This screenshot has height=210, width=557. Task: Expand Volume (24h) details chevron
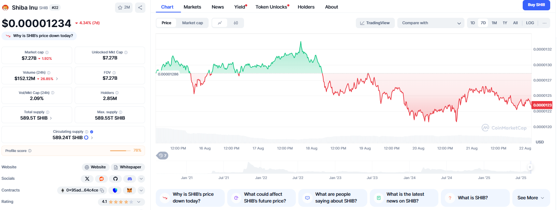click(x=57, y=79)
